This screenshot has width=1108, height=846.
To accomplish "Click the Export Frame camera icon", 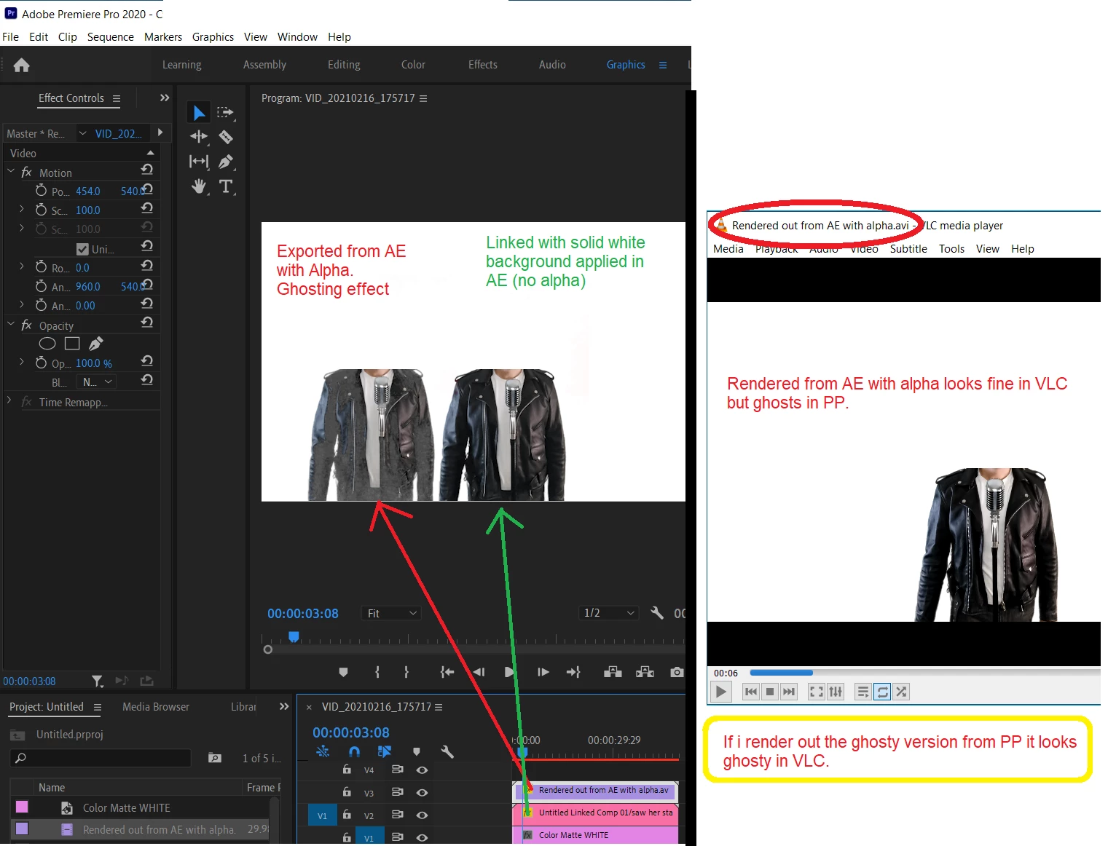I will point(677,672).
